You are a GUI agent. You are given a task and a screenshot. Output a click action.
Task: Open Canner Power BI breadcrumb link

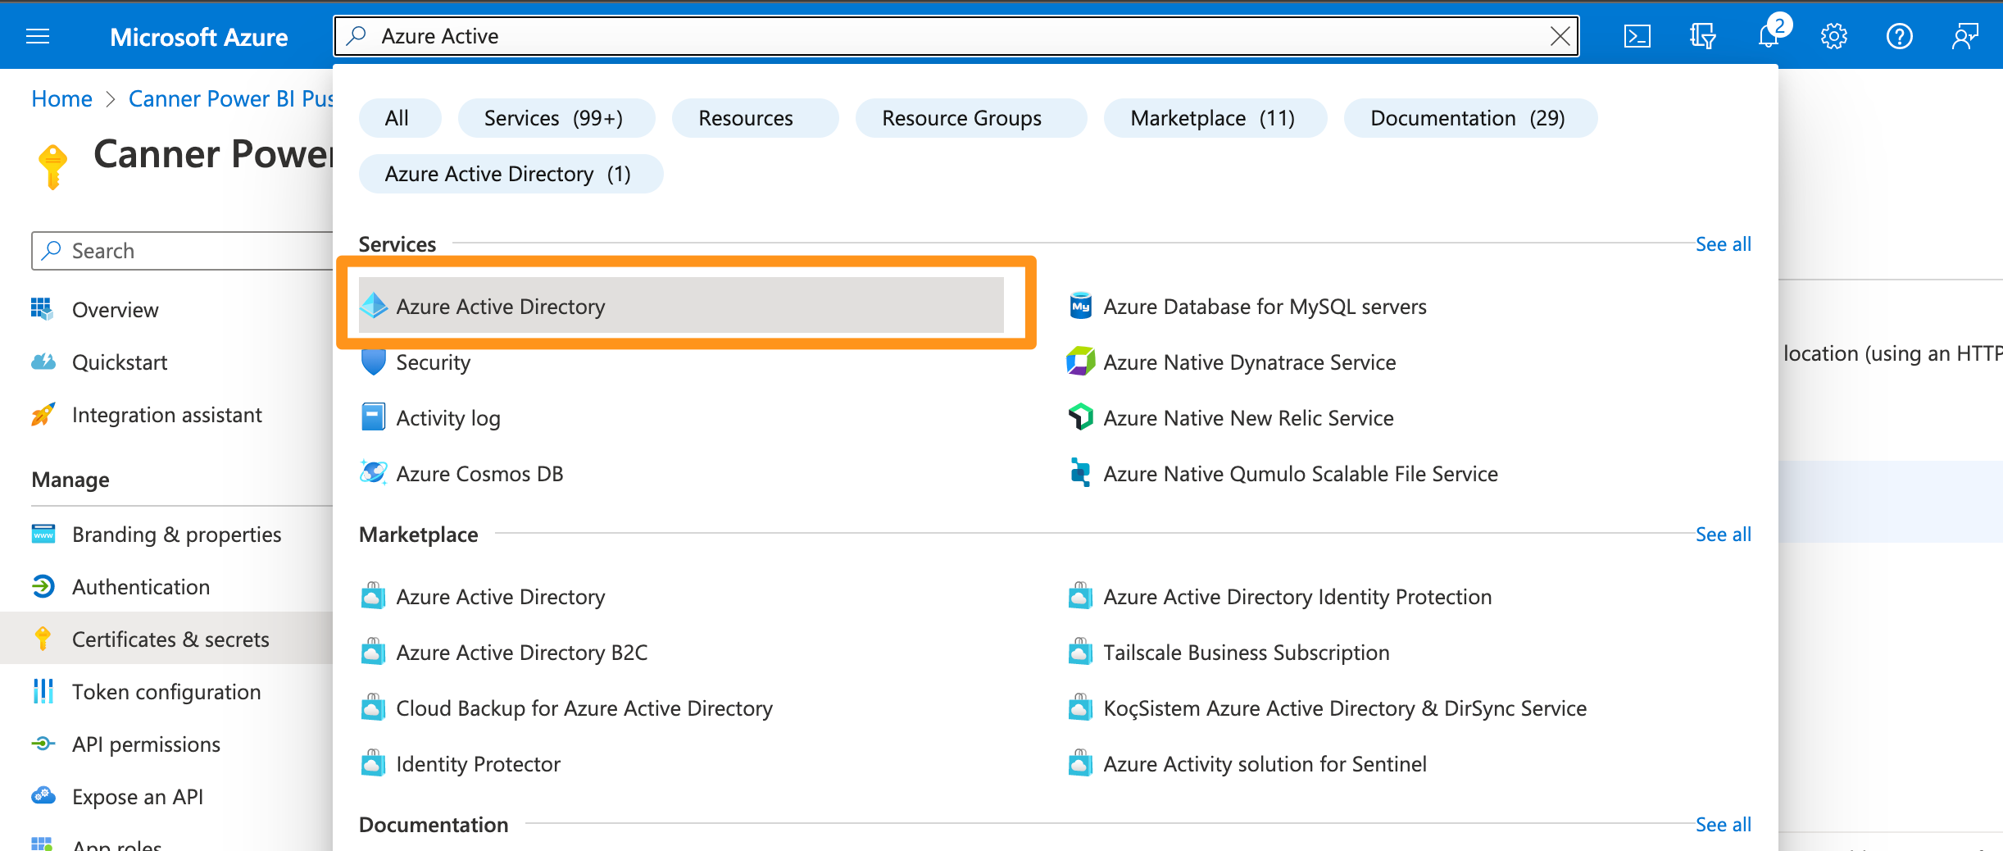[231, 98]
